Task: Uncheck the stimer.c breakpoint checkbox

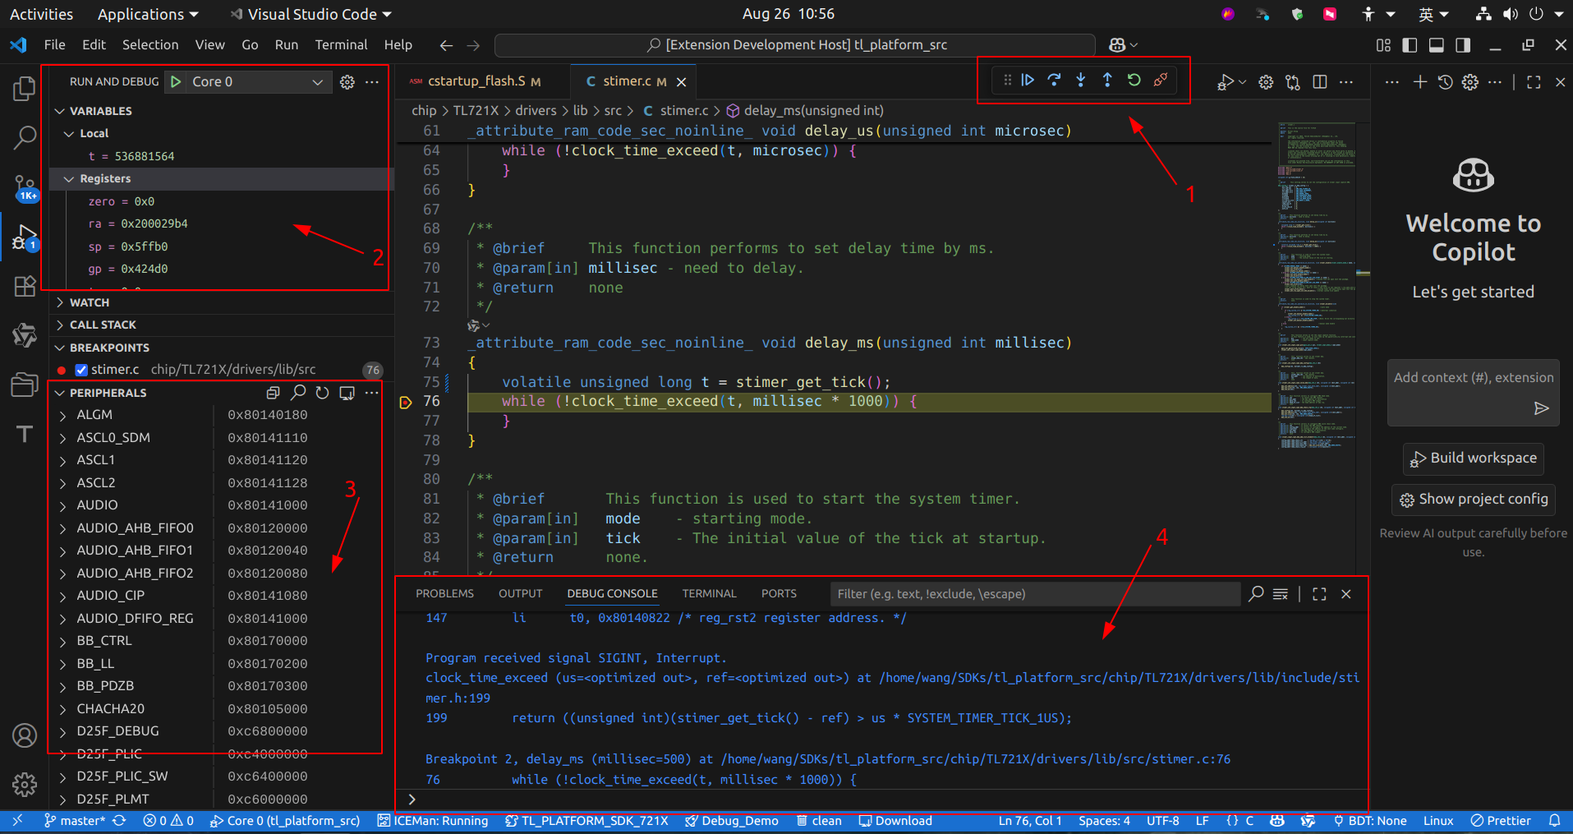Action: click(x=81, y=369)
